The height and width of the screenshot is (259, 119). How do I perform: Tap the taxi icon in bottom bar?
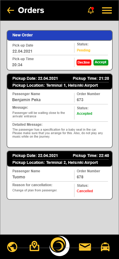(x=105, y=247)
